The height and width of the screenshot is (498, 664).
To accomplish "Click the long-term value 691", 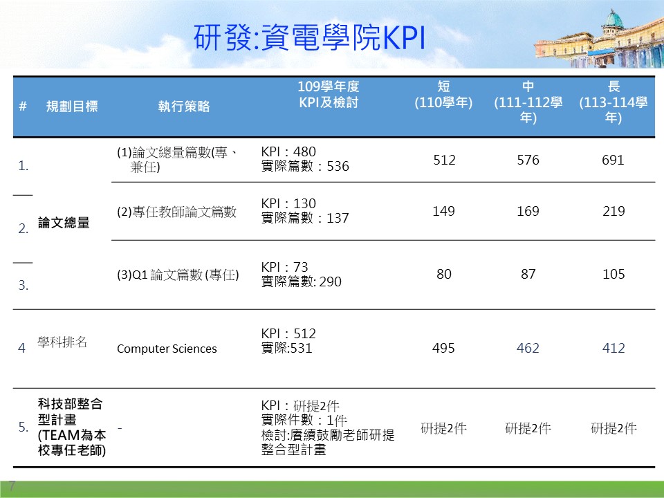I will 614,160.
